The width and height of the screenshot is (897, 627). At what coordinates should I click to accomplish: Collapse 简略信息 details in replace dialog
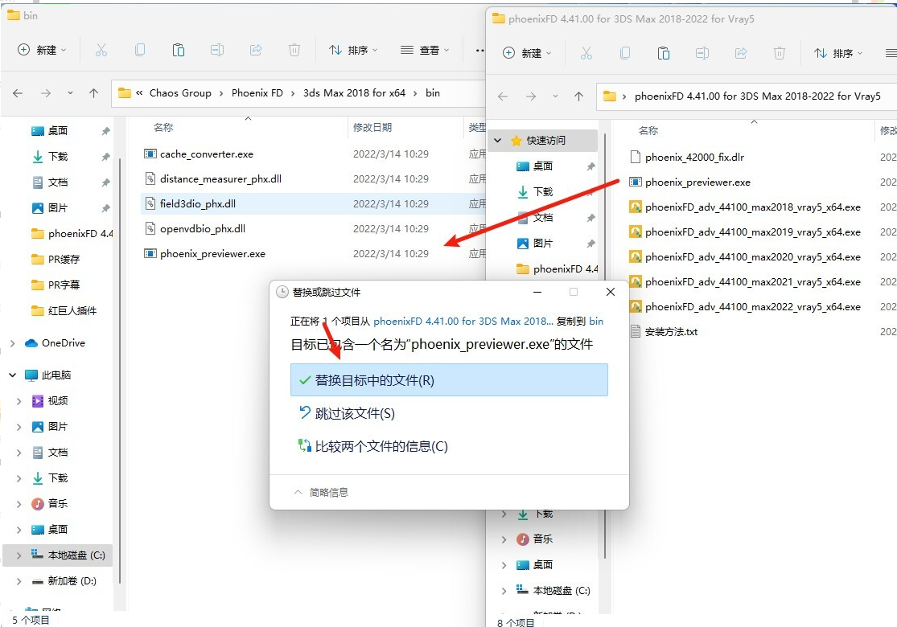coord(321,492)
